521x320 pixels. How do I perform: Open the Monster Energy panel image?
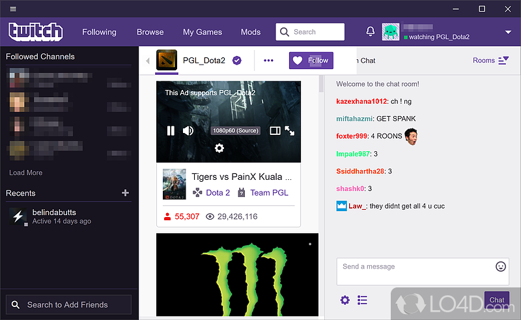click(237, 275)
